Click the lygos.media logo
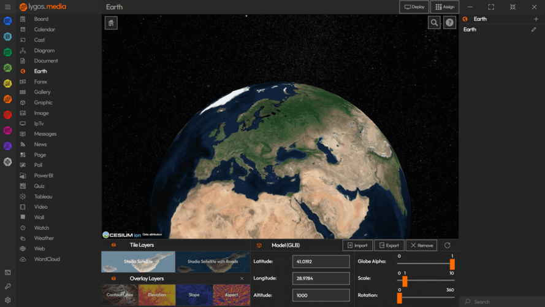The width and height of the screenshot is (545, 307). coord(43,7)
